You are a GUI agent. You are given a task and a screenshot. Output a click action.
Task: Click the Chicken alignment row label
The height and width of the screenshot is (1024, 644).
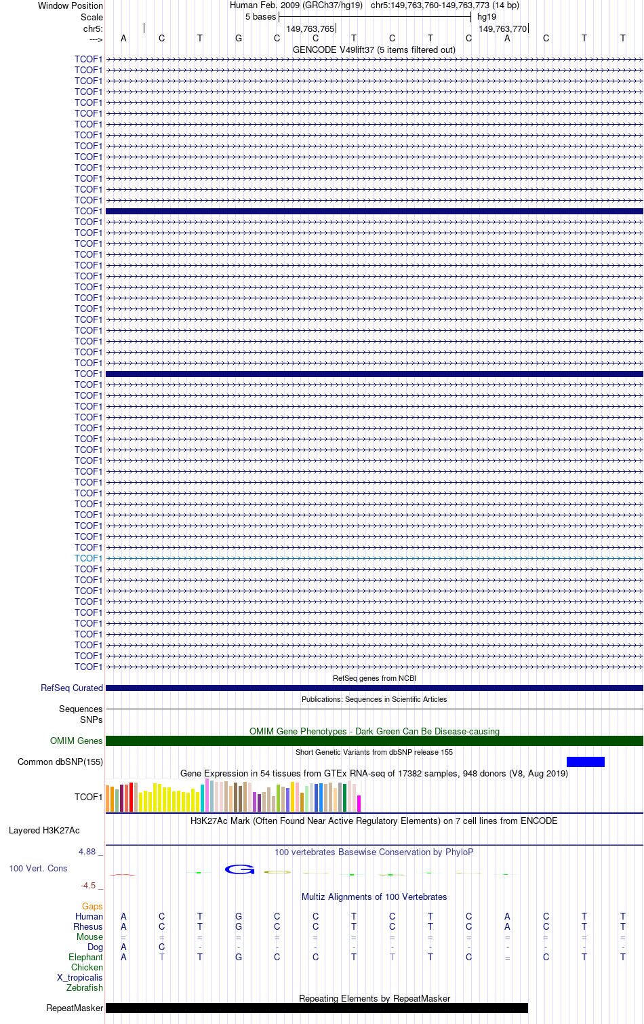[x=87, y=967]
